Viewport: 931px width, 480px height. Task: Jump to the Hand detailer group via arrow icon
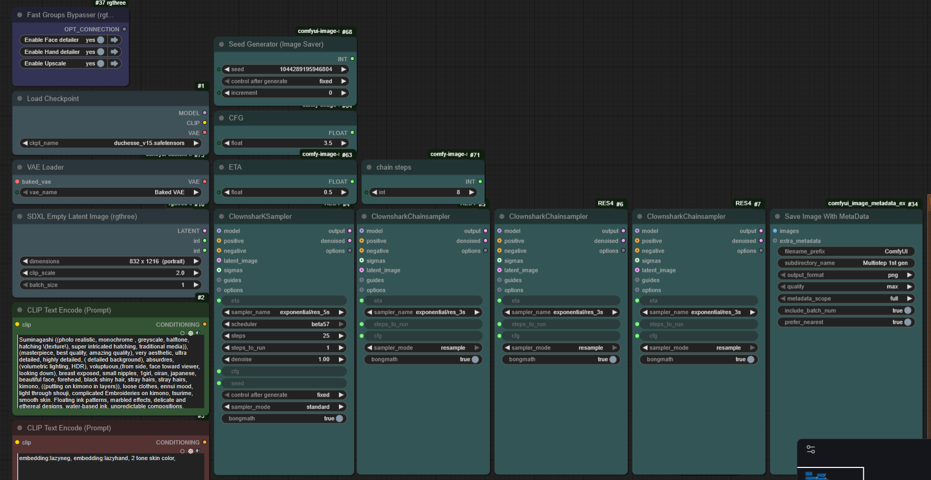click(114, 52)
